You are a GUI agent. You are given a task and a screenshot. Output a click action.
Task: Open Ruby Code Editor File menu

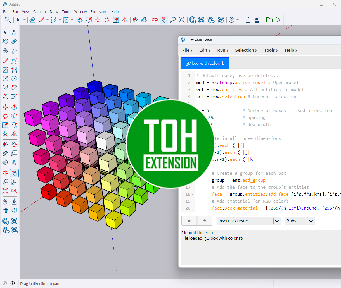187,50
